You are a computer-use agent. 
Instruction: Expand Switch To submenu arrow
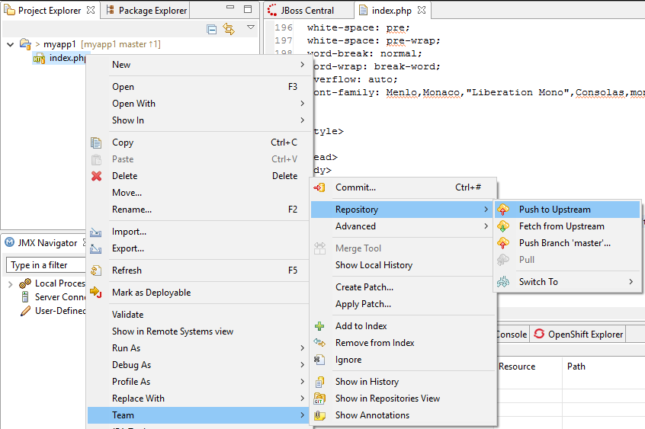631,282
